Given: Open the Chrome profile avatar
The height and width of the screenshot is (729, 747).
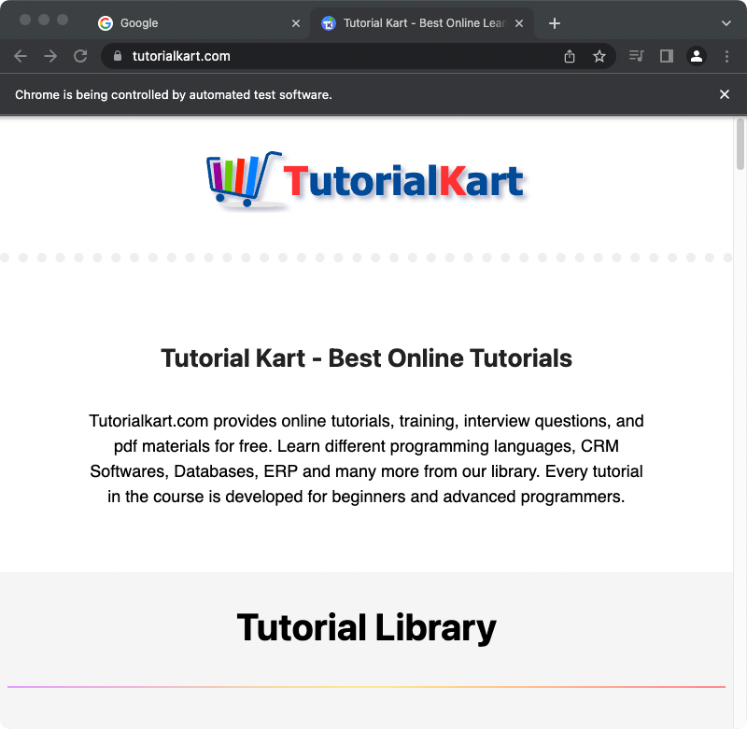Looking at the screenshot, I should [696, 56].
